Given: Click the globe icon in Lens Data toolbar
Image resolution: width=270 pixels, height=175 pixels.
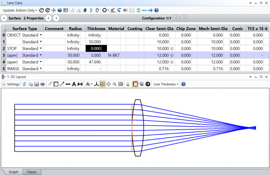Looking at the screenshot, I should click(59, 10).
